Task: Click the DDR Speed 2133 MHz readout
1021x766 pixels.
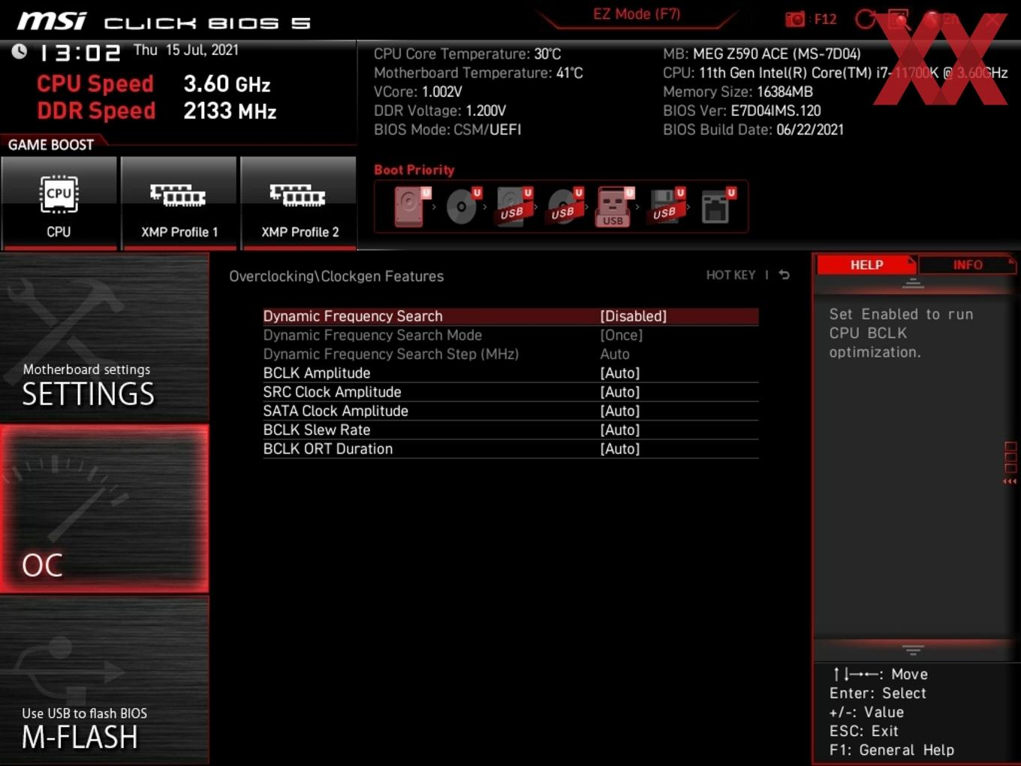Action: (x=157, y=110)
